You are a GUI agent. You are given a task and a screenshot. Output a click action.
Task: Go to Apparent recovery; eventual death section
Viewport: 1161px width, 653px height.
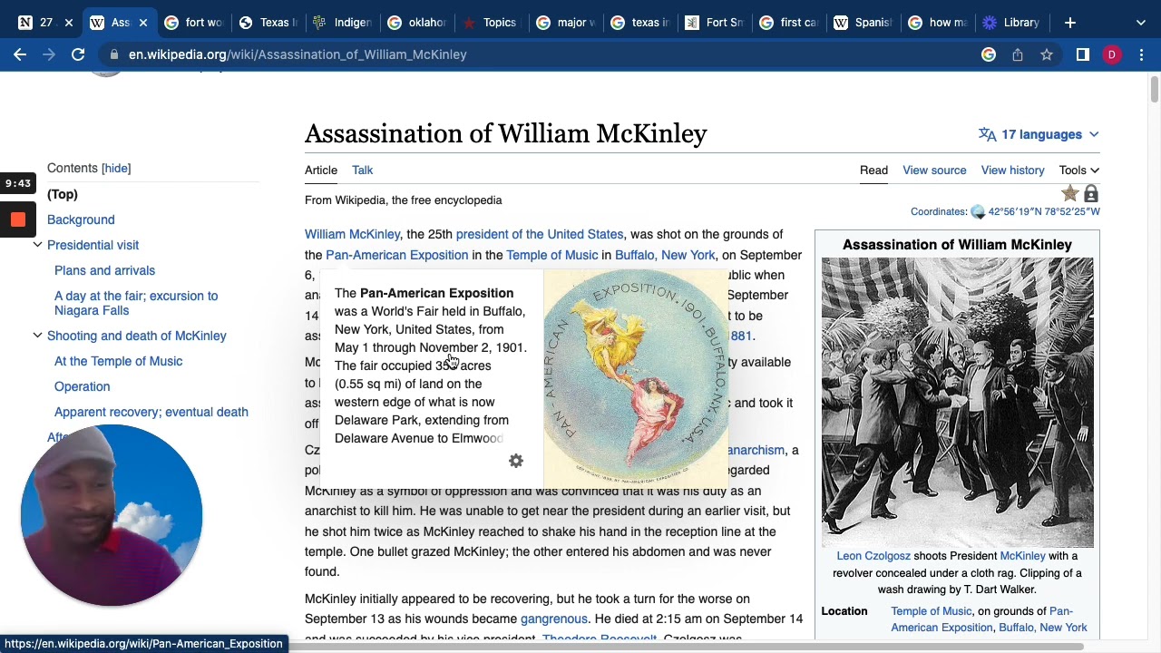coord(151,412)
